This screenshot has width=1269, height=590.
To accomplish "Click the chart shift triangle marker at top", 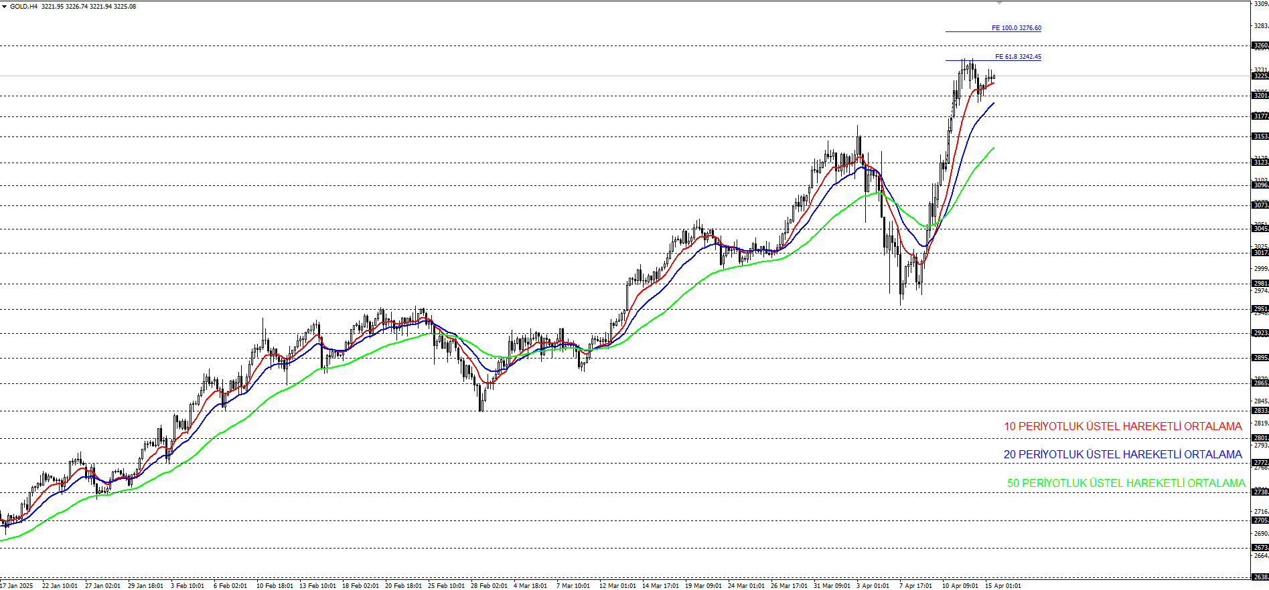I will (x=999, y=3).
